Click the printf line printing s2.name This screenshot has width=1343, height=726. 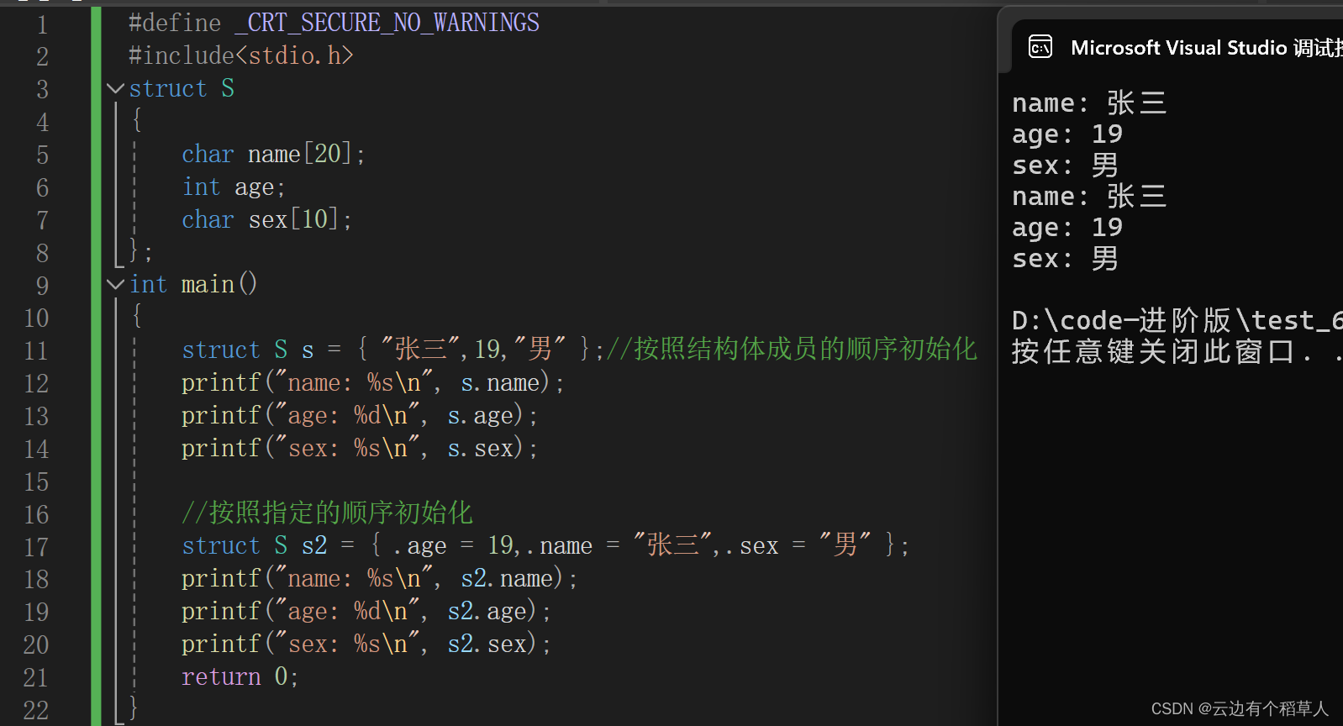380,578
